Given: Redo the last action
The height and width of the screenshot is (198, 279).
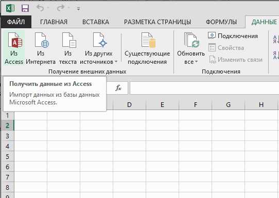Looking at the screenshot, I should tap(61, 8).
